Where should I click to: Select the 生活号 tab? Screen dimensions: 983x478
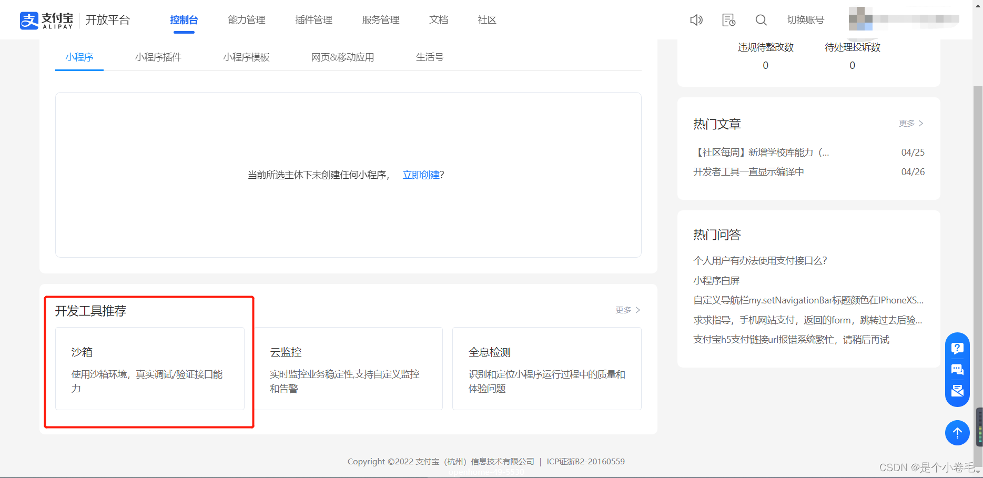430,57
